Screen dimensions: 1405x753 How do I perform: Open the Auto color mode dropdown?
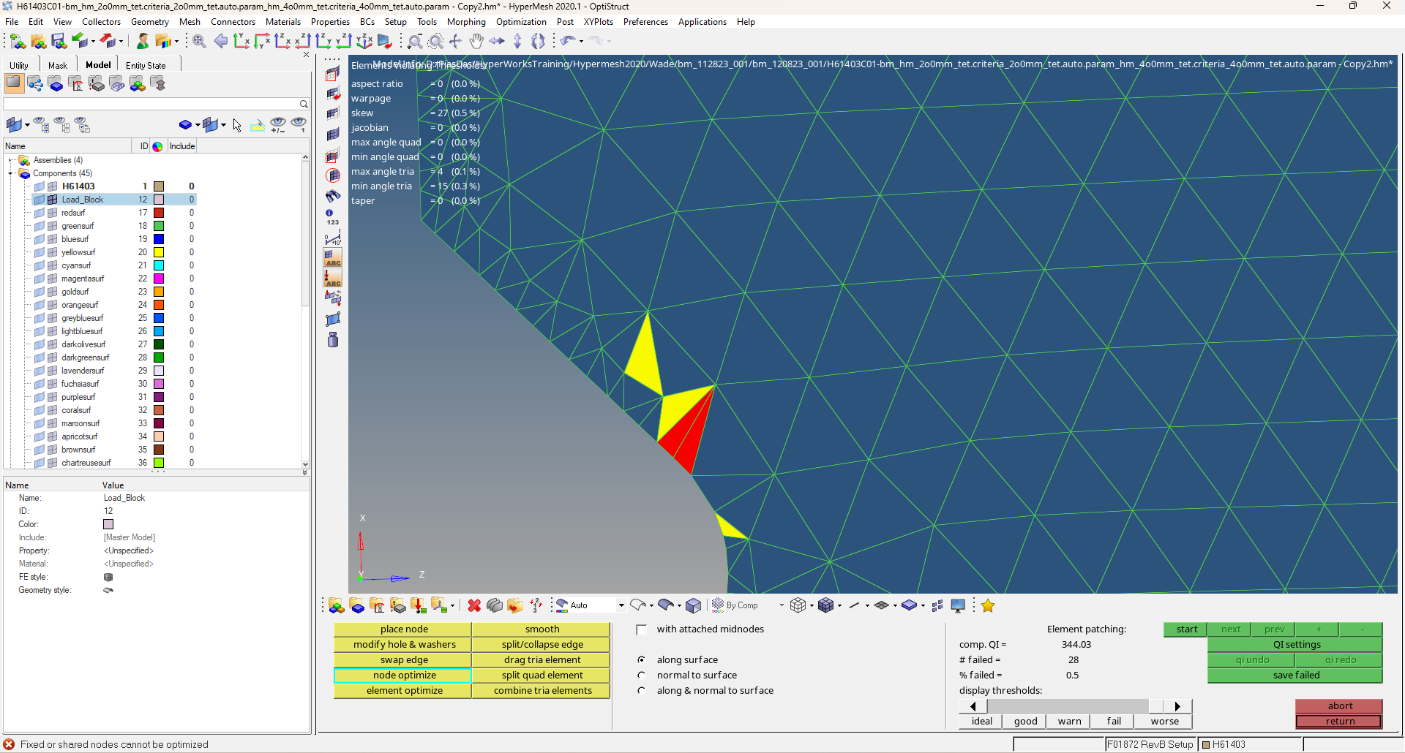pos(621,605)
